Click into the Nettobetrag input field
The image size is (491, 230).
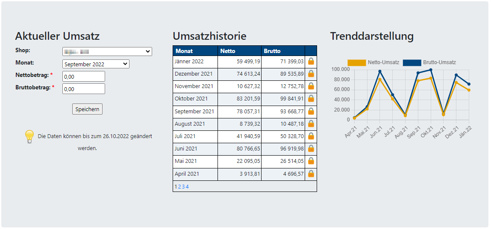[84, 77]
